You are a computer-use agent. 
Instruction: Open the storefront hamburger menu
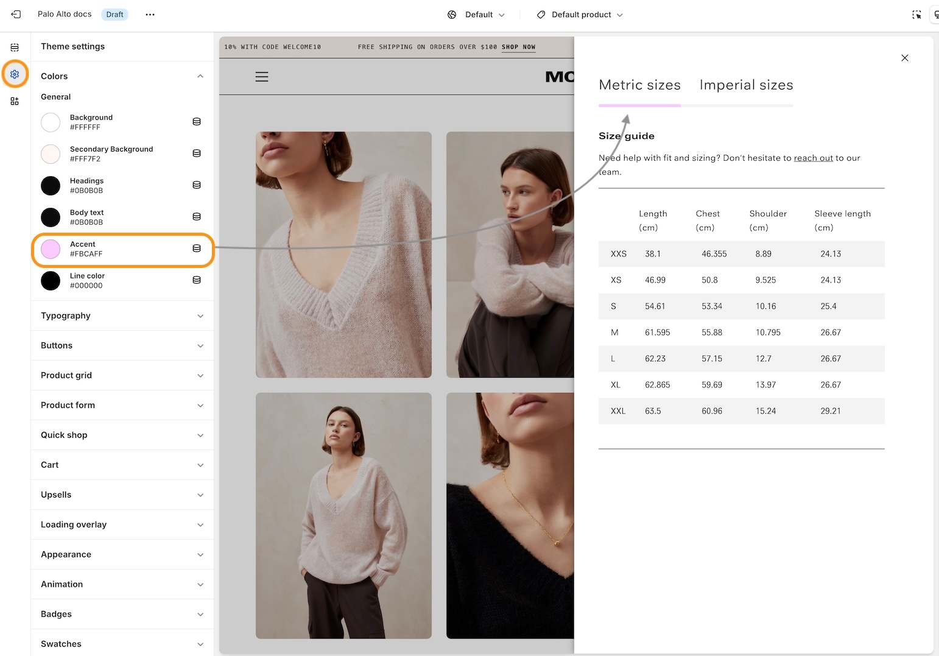tap(262, 77)
